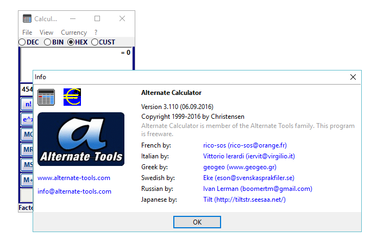Click 'Copyright 1999-2016 by Christensen' text
This screenshot has height=250, width=377.
click(193, 117)
